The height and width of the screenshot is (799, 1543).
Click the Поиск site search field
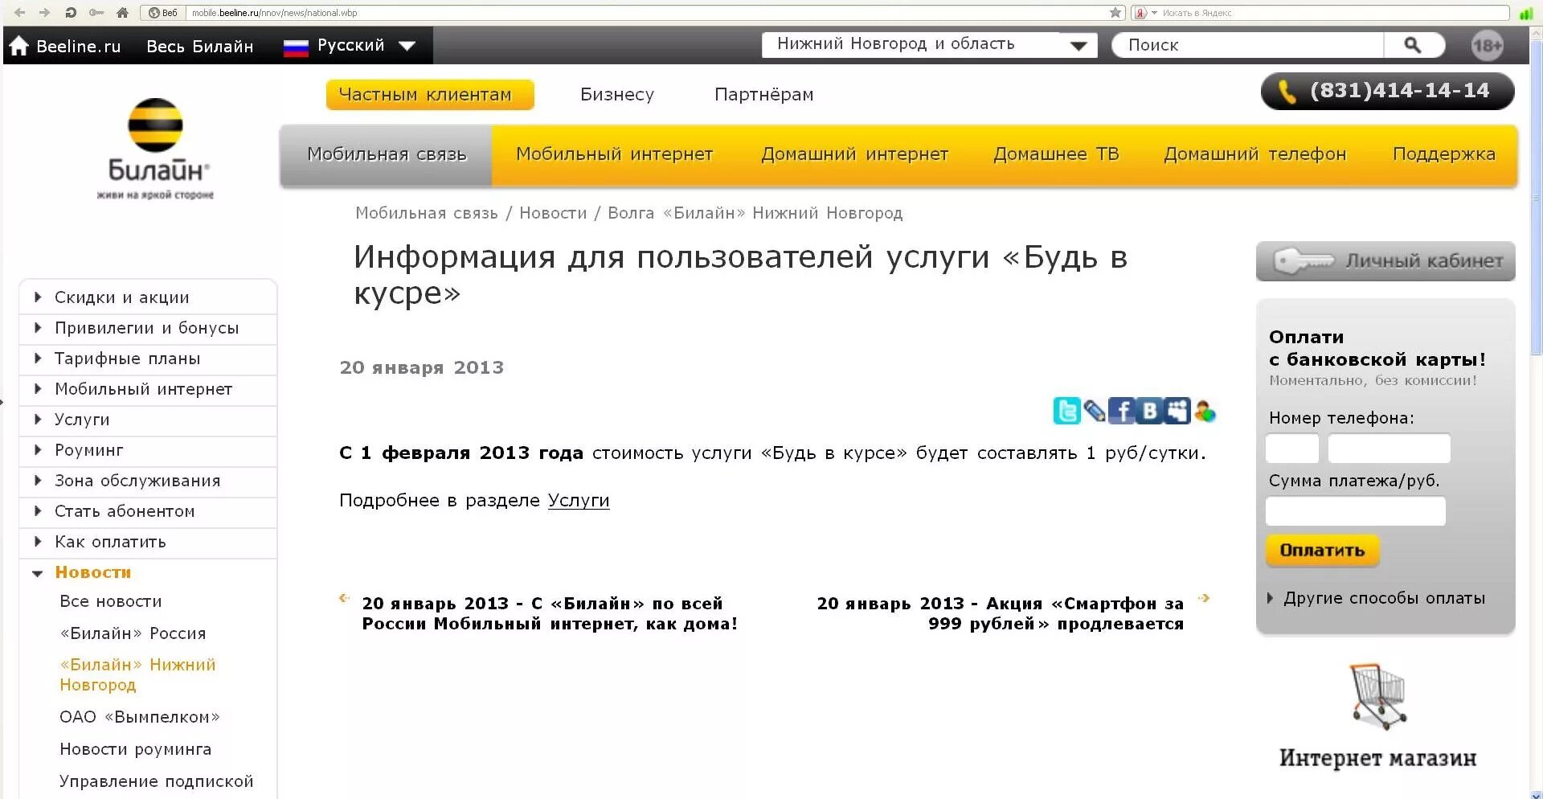(x=1248, y=45)
